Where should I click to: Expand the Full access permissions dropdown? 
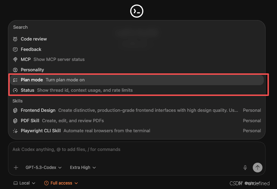click(x=61, y=183)
